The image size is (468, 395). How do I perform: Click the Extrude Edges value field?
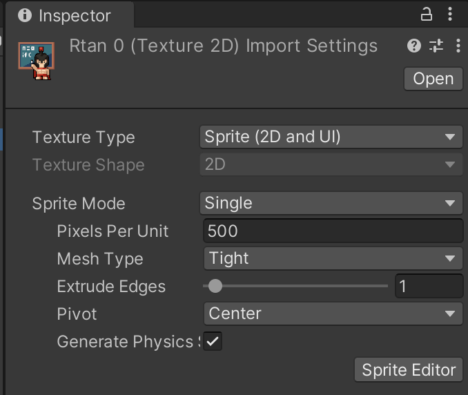(429, 286)
